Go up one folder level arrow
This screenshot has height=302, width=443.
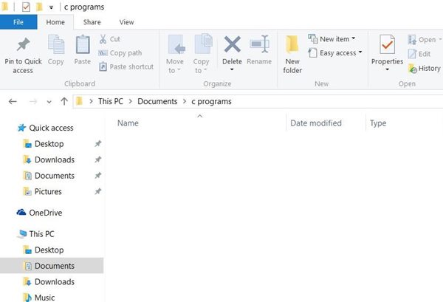click(64, 101)
